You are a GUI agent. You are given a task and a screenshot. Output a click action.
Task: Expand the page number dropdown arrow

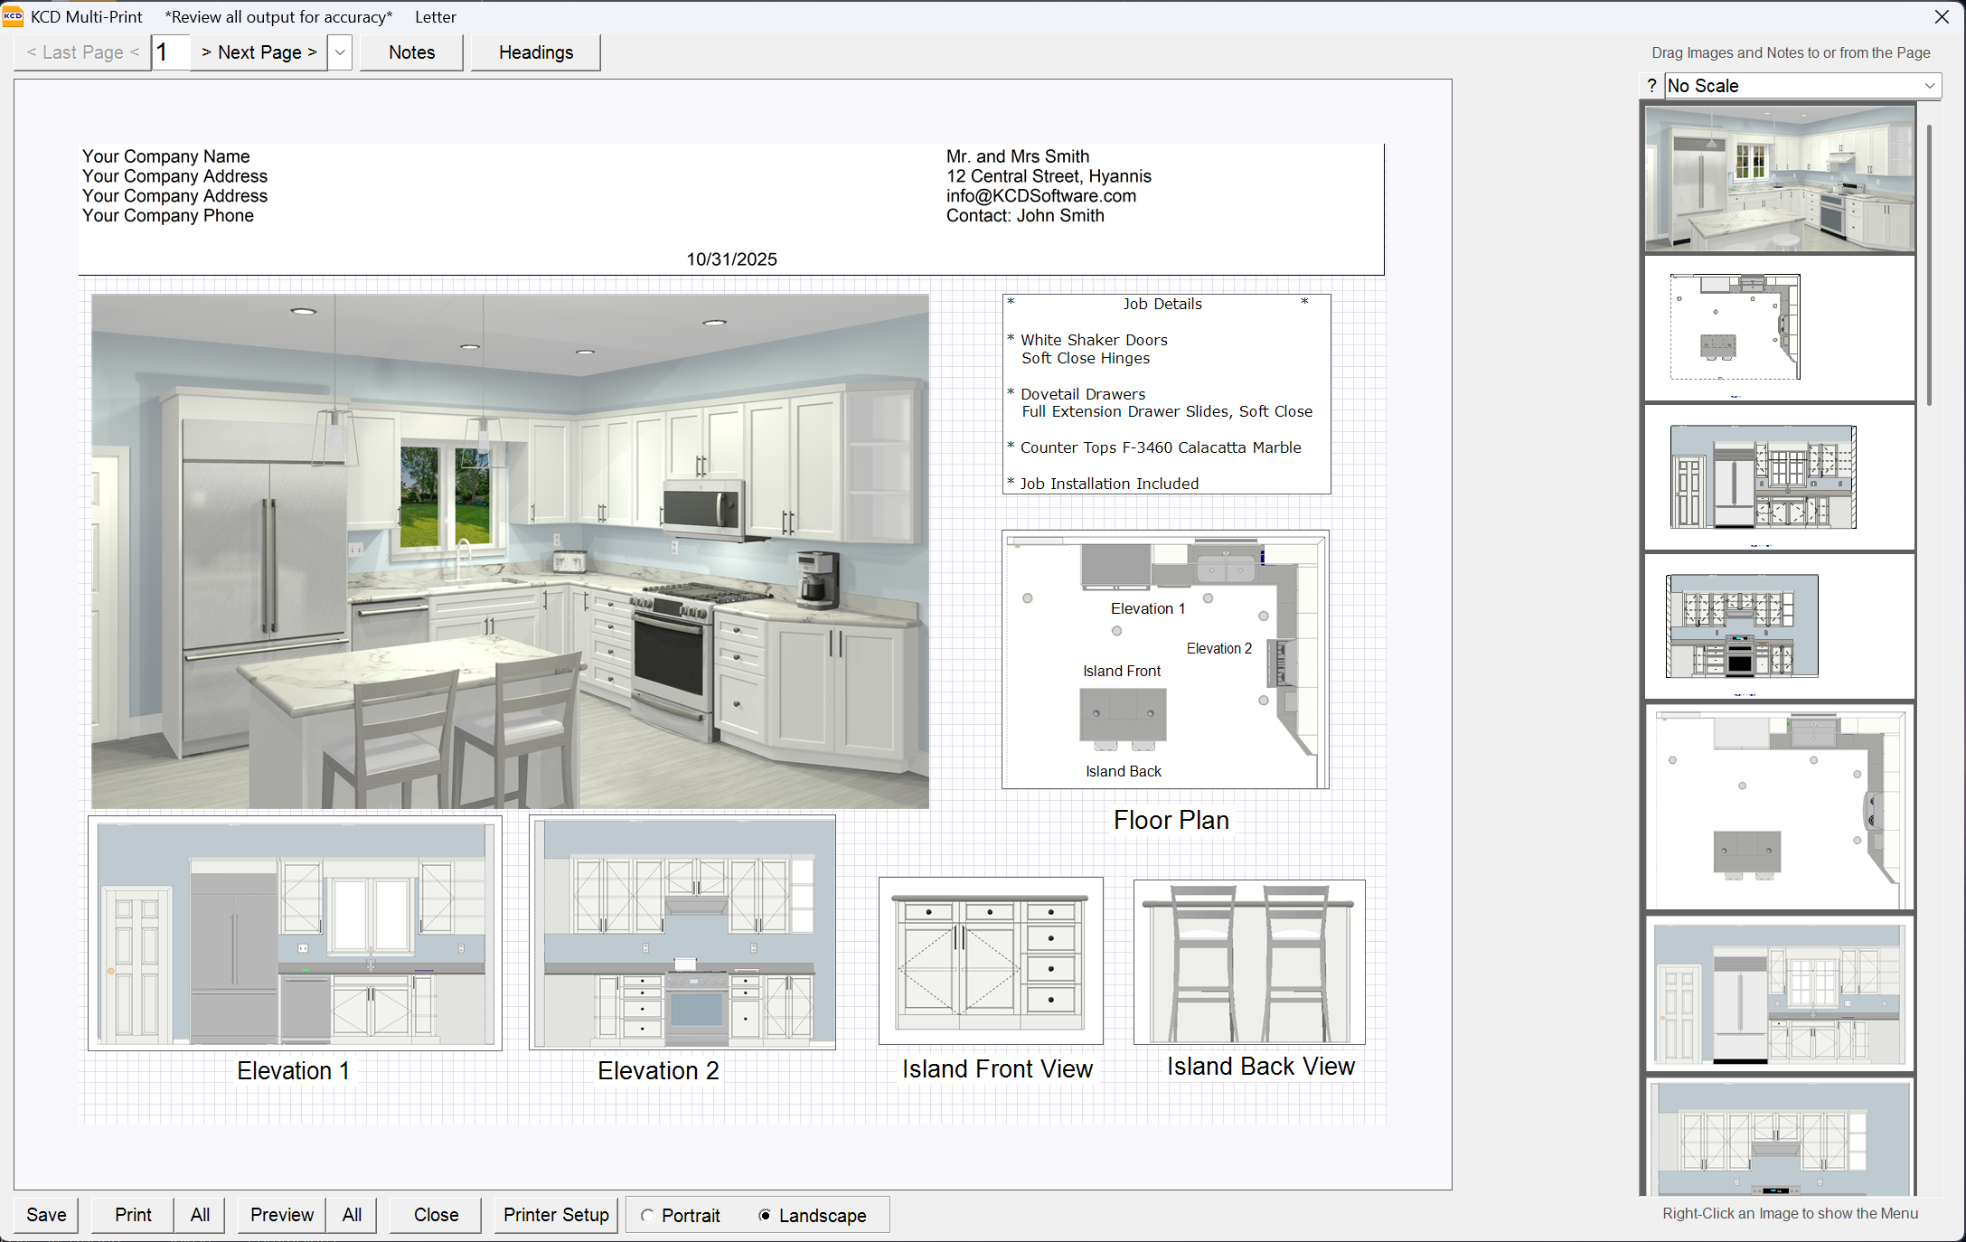pos(340,52)
